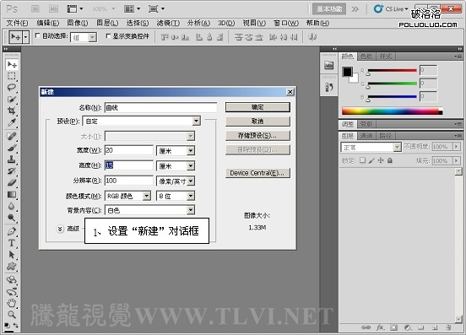Screen dimensions: 466x335
Task: Select the Eyedropper tool
Action: pyautogui.click(x=12, y=122)
